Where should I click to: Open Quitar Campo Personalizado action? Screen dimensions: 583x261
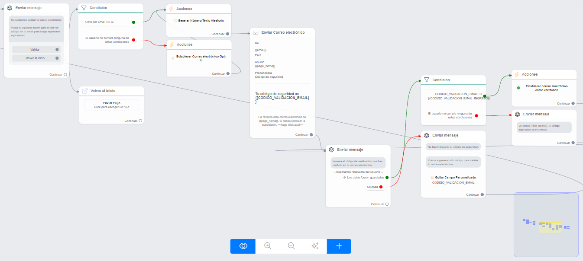453,178
